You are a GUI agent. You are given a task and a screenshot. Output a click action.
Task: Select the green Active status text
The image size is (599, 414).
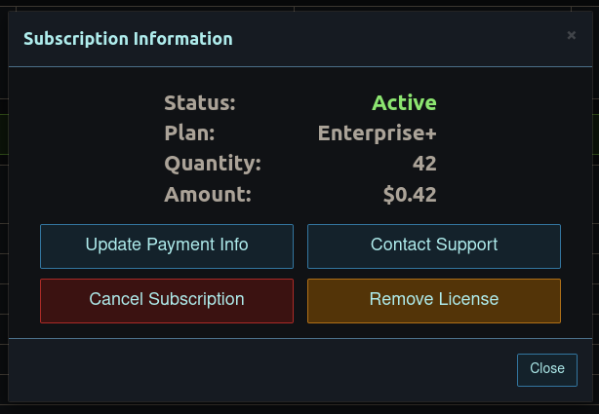coord(404,103)
